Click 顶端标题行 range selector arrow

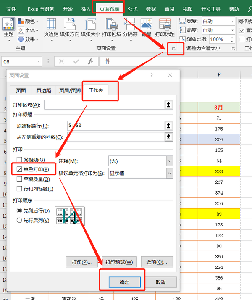(169, 126)
